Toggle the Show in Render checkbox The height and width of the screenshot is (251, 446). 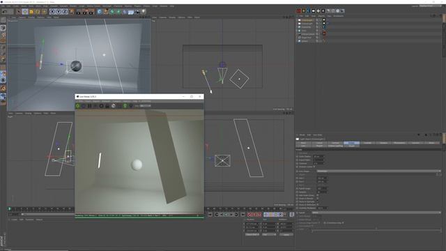(318, 198)
